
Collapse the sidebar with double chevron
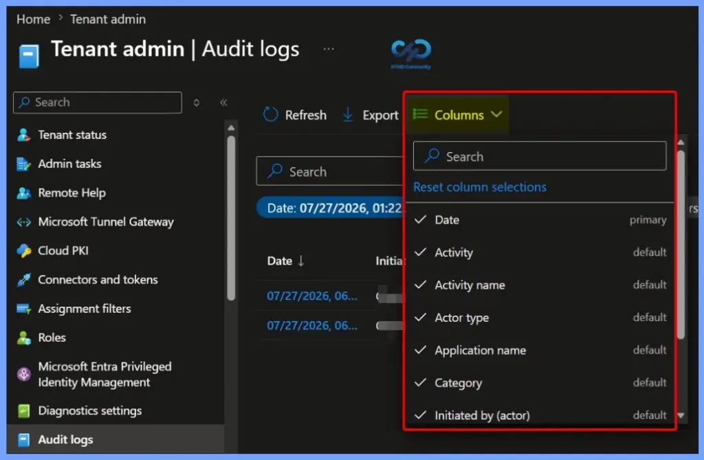coord(223,103)
